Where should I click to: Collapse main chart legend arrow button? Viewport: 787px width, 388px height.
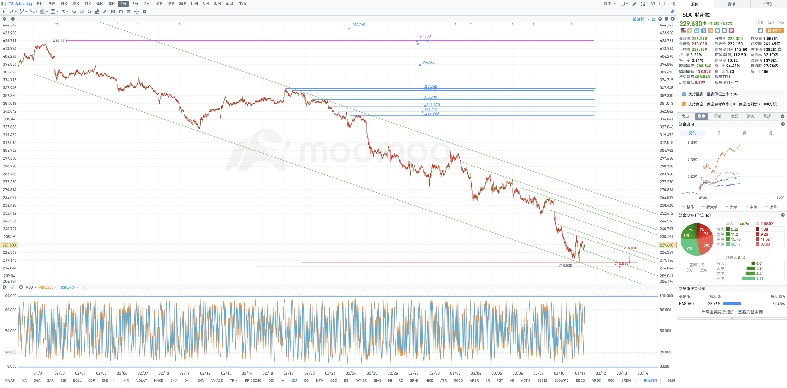pos(13,19)
